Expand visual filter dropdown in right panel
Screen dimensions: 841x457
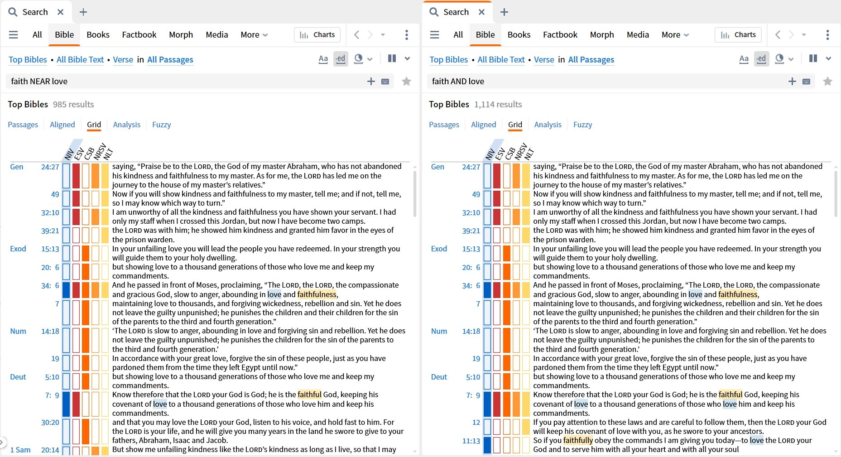tap(791, 59)
